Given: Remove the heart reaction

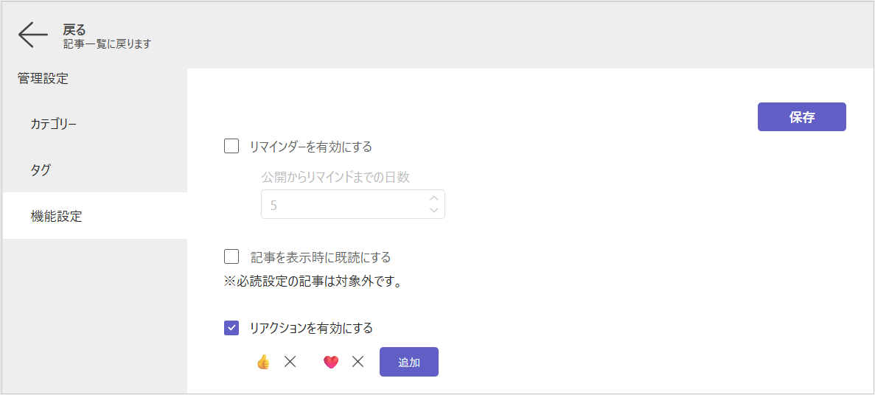Looking at the screenshot, I should (x=358, y=362).
